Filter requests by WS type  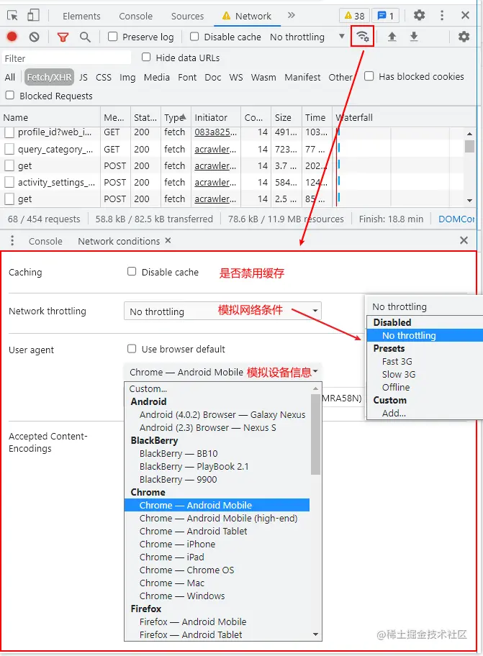click(x=235, y=78)
